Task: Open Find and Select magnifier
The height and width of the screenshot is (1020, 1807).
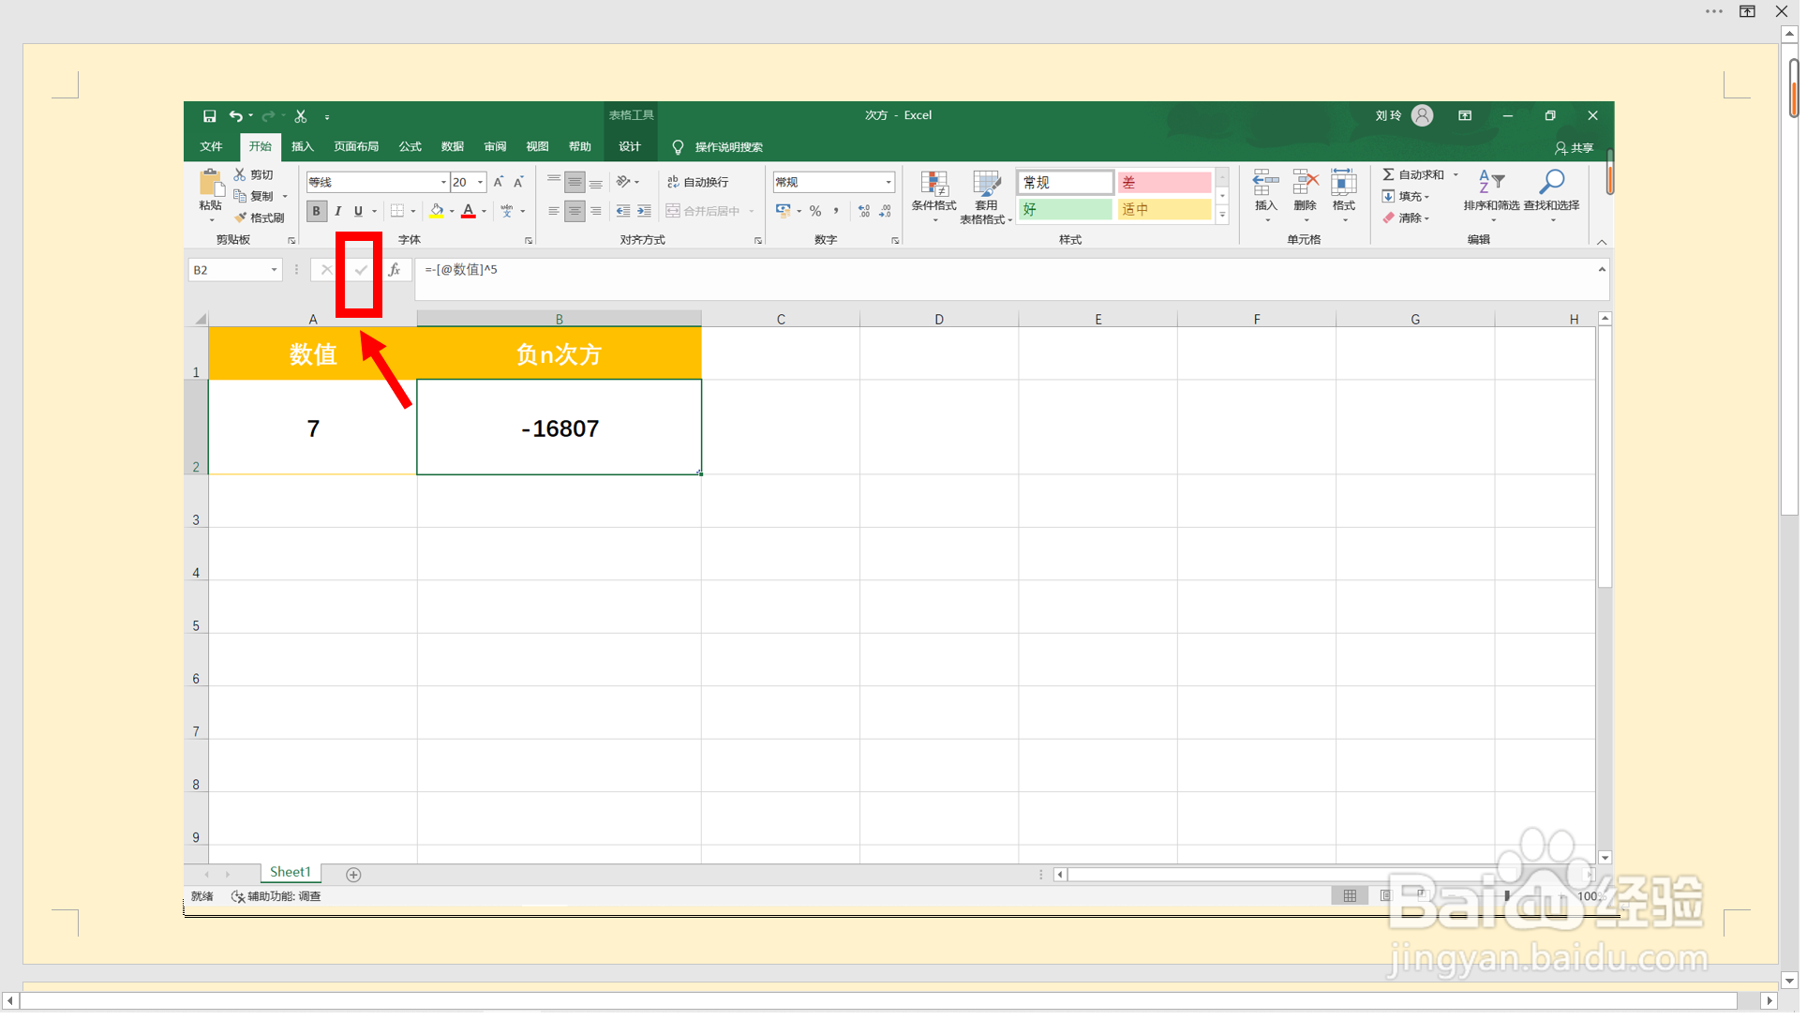Action: point(1551,194)
